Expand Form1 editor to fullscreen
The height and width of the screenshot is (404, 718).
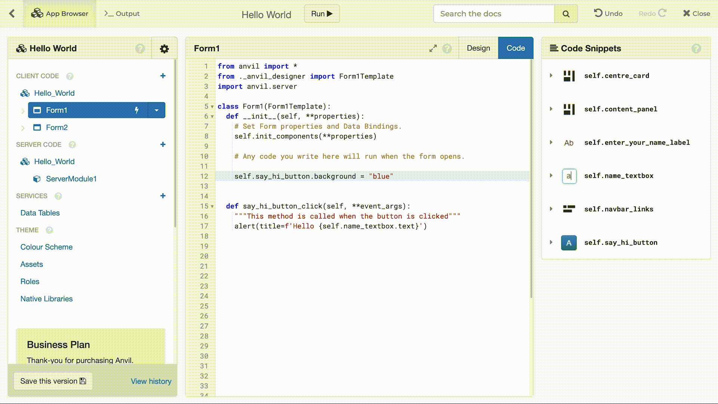pyautogui.click(x=433, y=48)
